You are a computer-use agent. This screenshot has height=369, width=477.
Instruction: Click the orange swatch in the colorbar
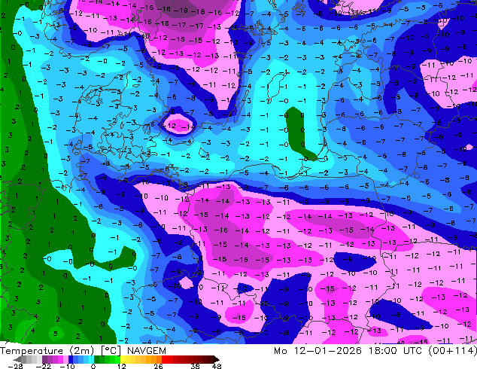click(x=154, y=359)
